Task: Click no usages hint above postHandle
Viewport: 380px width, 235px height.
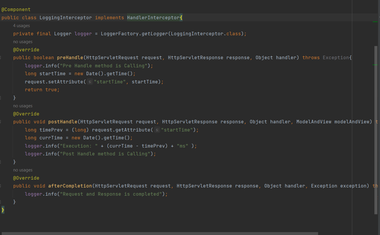Action: (22, 106)
